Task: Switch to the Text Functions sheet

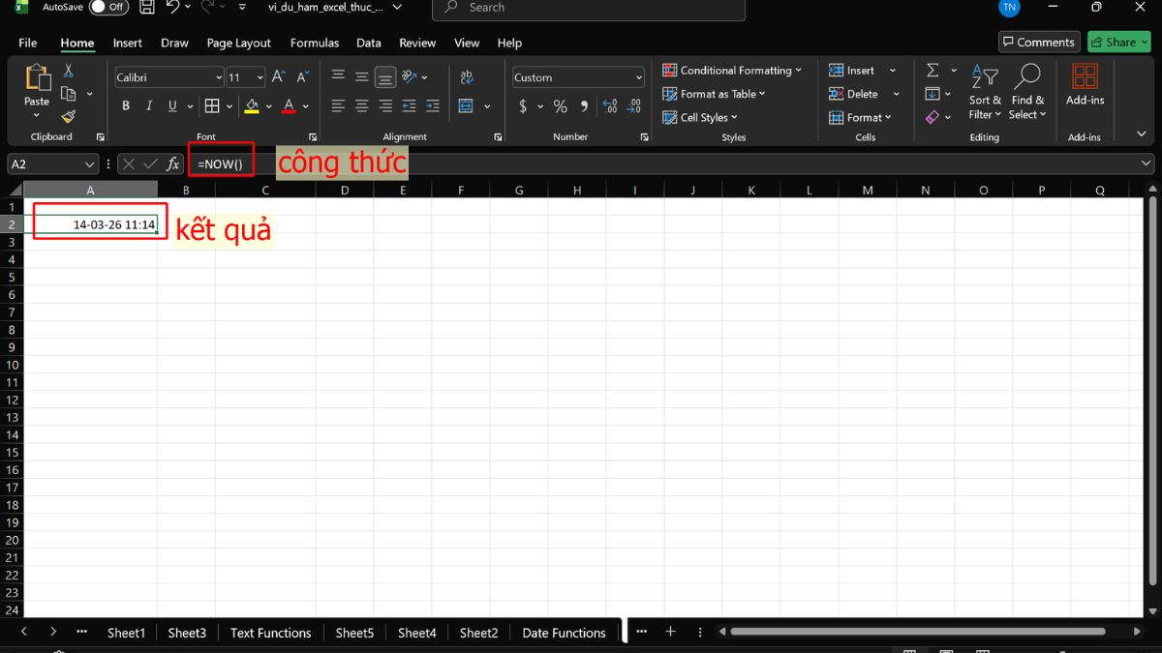Action: (x=270, y=633)
